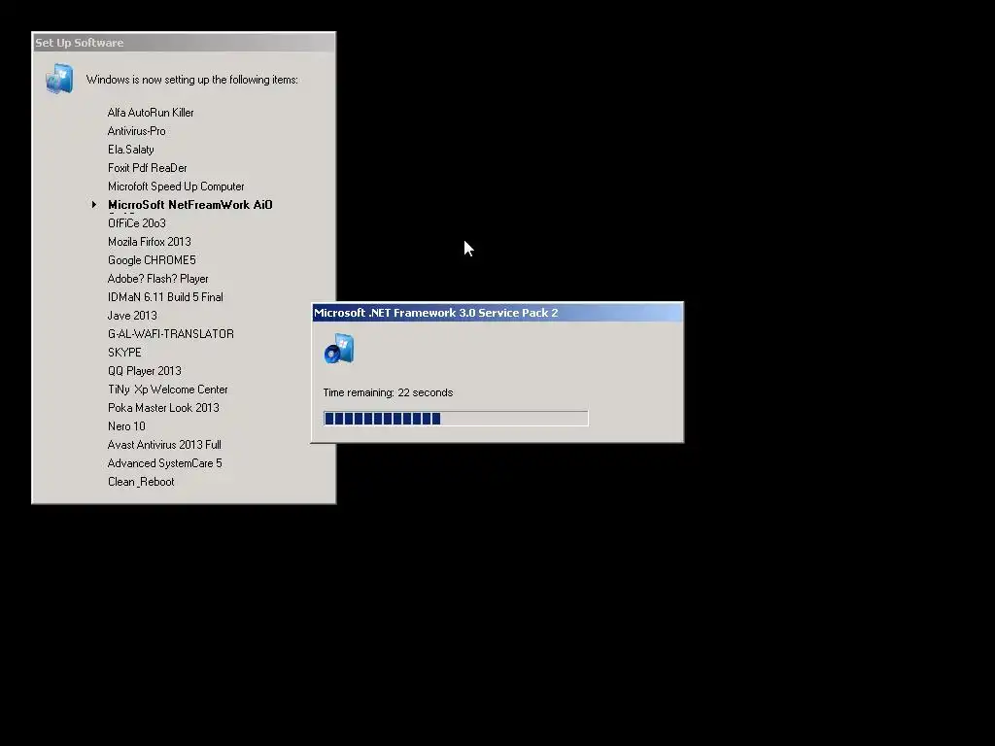Select "TiNy Xp Welcome Center" item
The width and height of the screenshot is (995, 746).
(167, 389)
